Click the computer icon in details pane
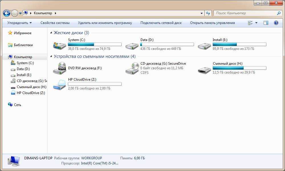285x171 pixels. [14, 161]
